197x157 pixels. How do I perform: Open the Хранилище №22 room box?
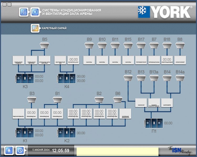pos(73,114)
